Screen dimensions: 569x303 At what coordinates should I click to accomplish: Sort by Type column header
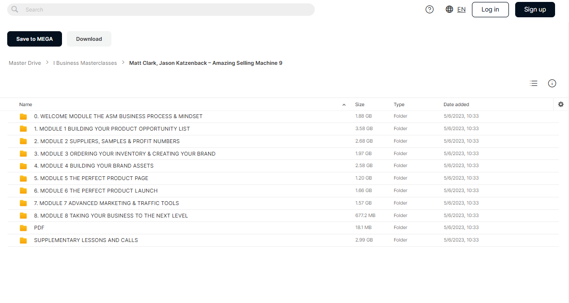[399, 104]
